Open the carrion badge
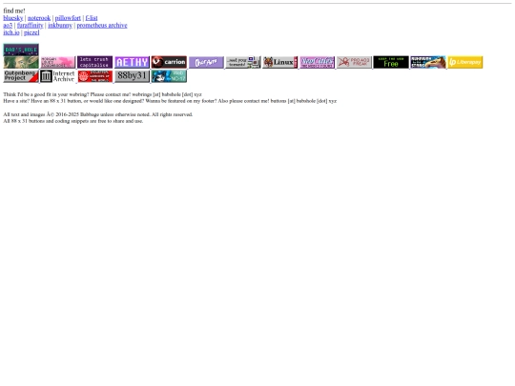This screenshot has height=386, width=515. (169, 62)
